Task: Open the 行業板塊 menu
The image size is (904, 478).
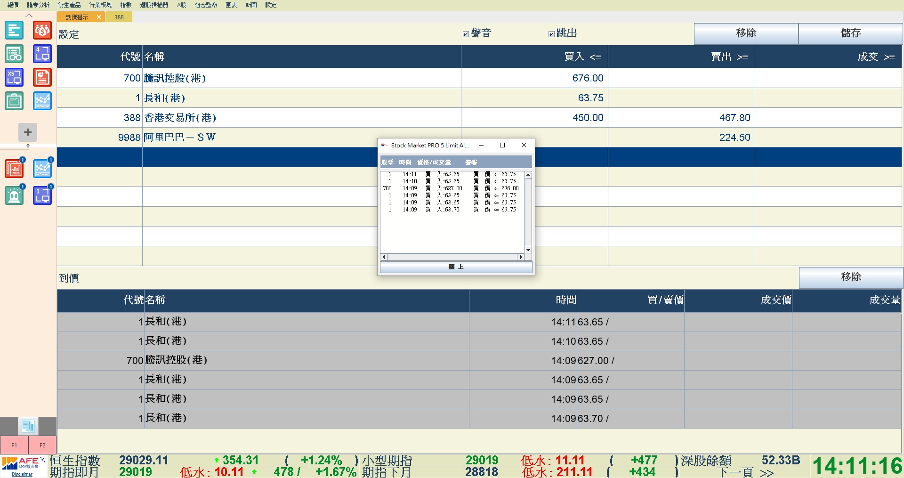Action: (x=100, y=5)
